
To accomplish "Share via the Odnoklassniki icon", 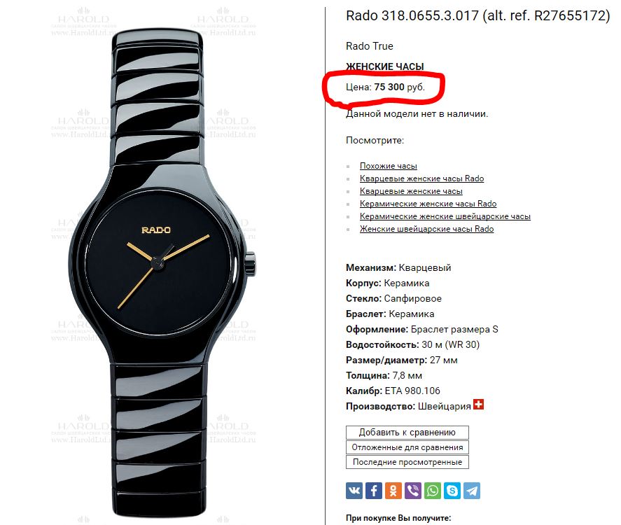I will pyautogui.click(x=393, y=491).
